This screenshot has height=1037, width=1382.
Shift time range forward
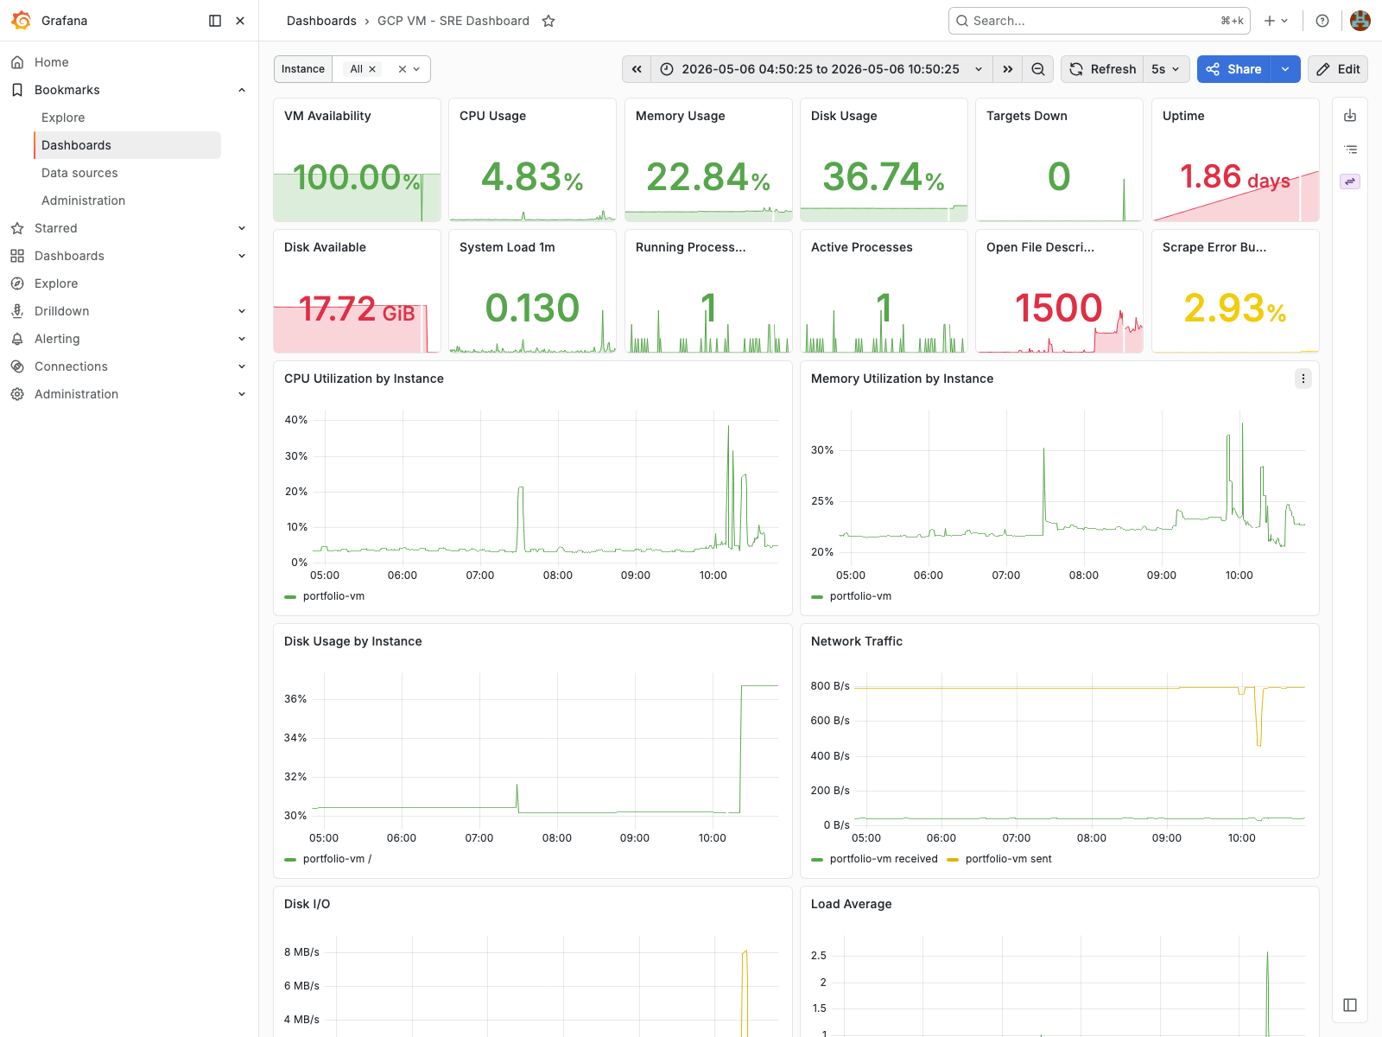[1008, 69]
